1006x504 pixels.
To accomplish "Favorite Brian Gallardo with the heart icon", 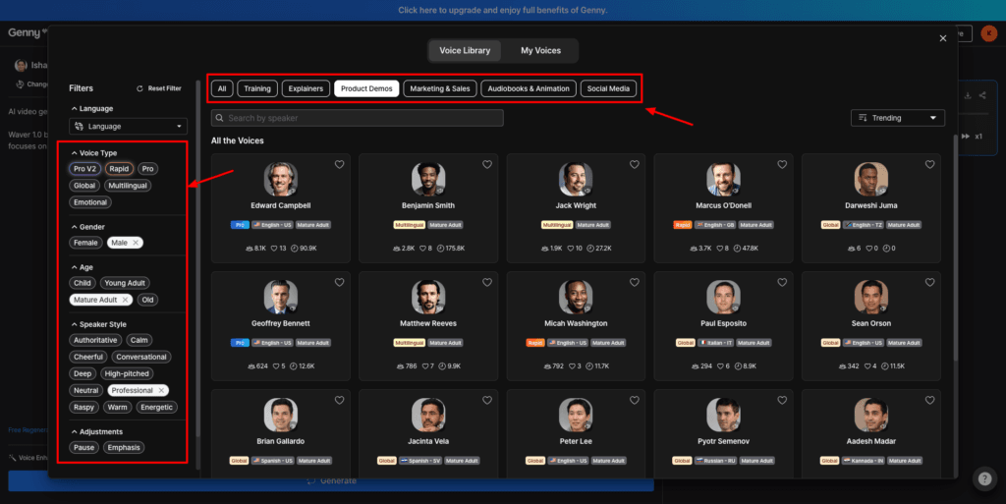I will tap(339, 401).
